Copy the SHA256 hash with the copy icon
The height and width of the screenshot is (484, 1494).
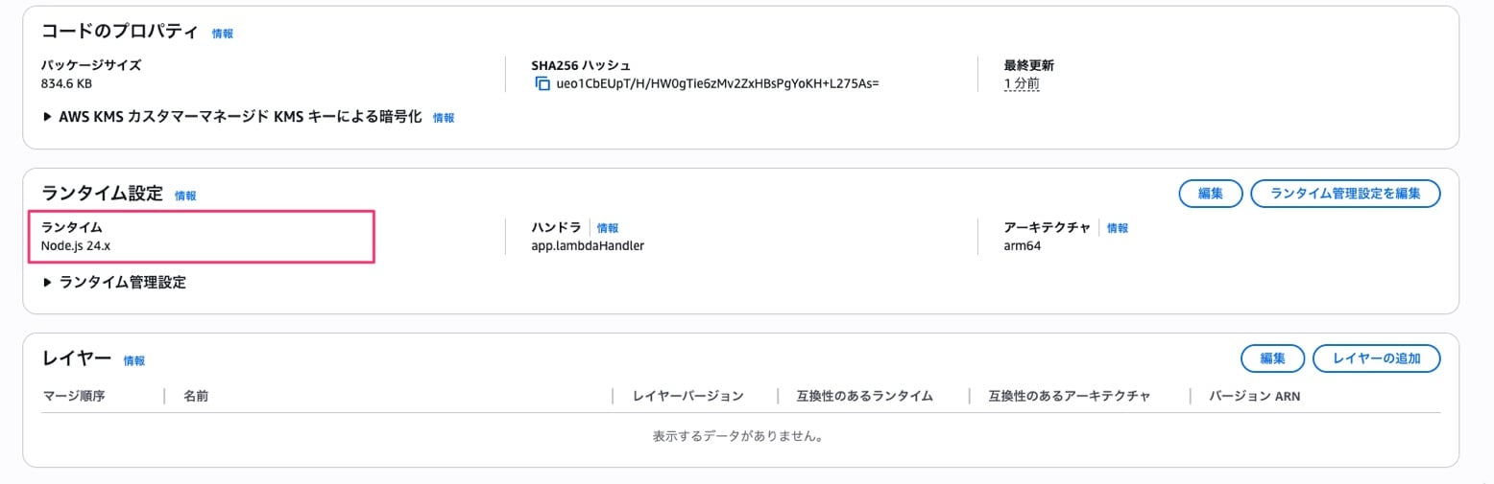pyautogui.click(x=542, y=83)
